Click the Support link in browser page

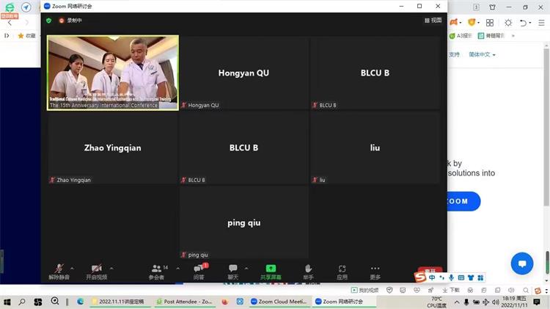(454, 54)
